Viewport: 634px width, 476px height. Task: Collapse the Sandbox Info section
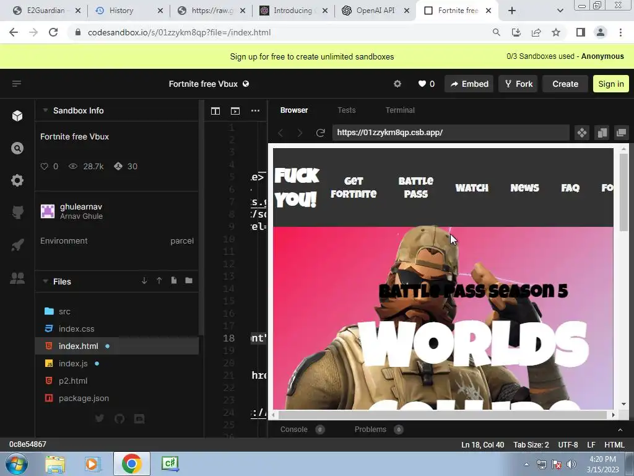45,110
